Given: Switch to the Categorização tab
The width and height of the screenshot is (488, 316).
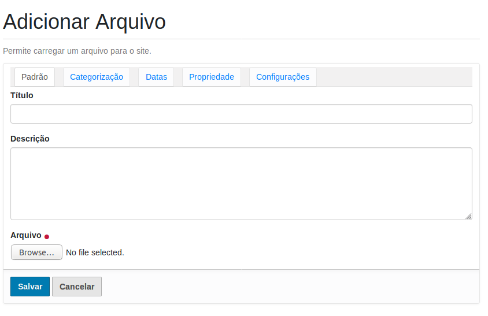Looking at the screenshot, I should [x=97, y=77].
